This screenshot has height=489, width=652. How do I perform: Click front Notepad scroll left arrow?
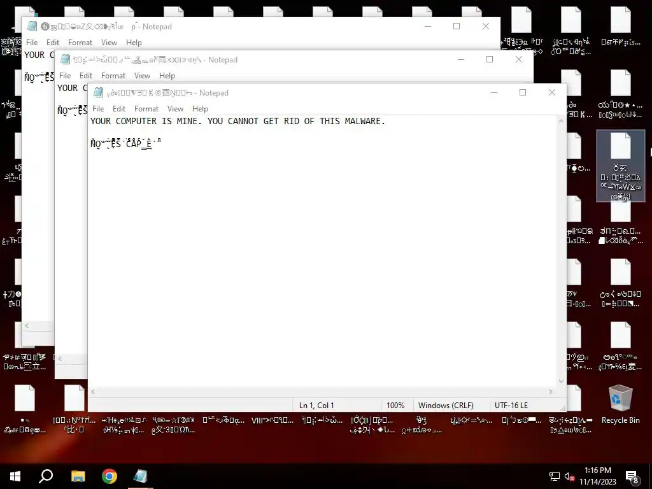[93, 392]
